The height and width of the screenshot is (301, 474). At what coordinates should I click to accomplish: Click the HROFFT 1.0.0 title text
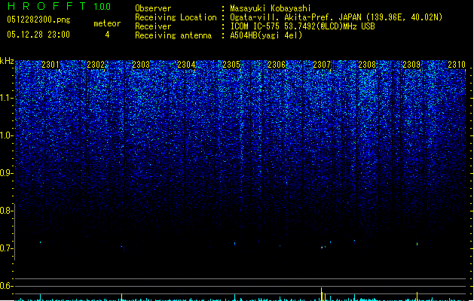(60, 6)
